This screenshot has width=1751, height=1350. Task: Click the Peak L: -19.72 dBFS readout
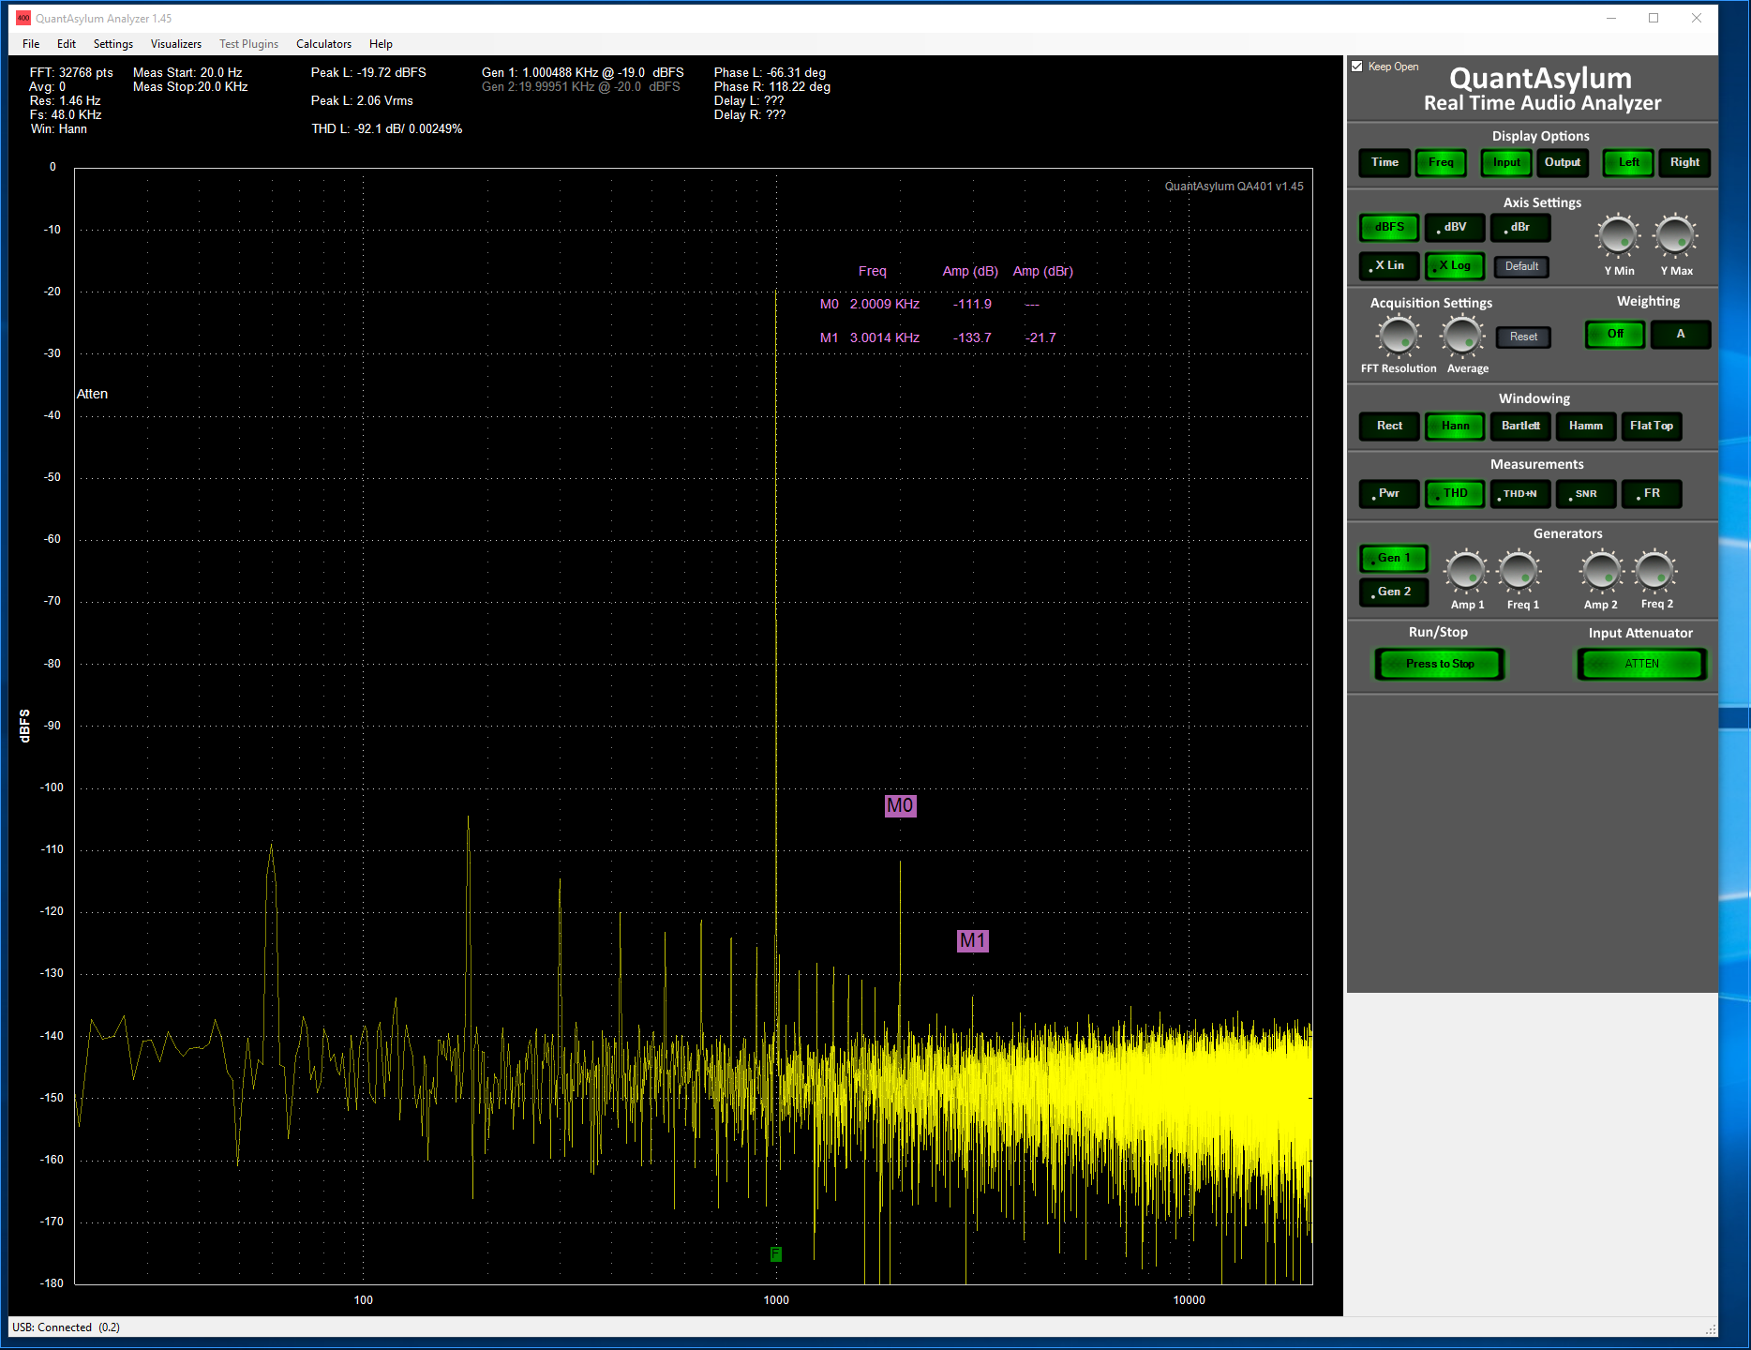(368, 72)
